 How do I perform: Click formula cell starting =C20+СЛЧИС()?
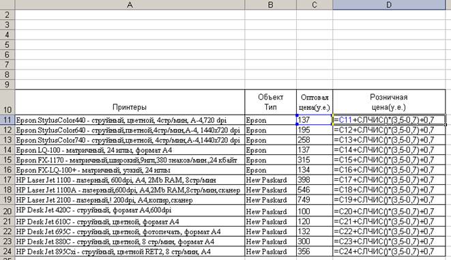click(389, 211)
